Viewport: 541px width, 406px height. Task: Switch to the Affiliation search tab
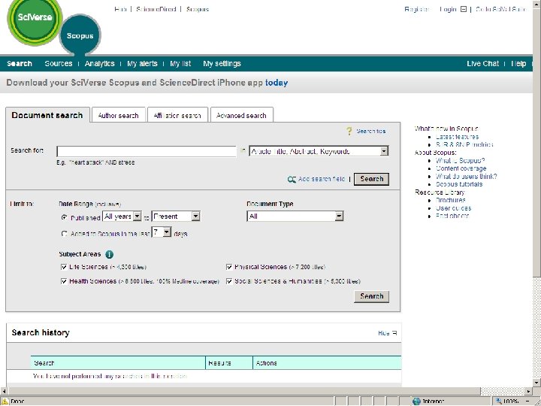tap(177, 116)
